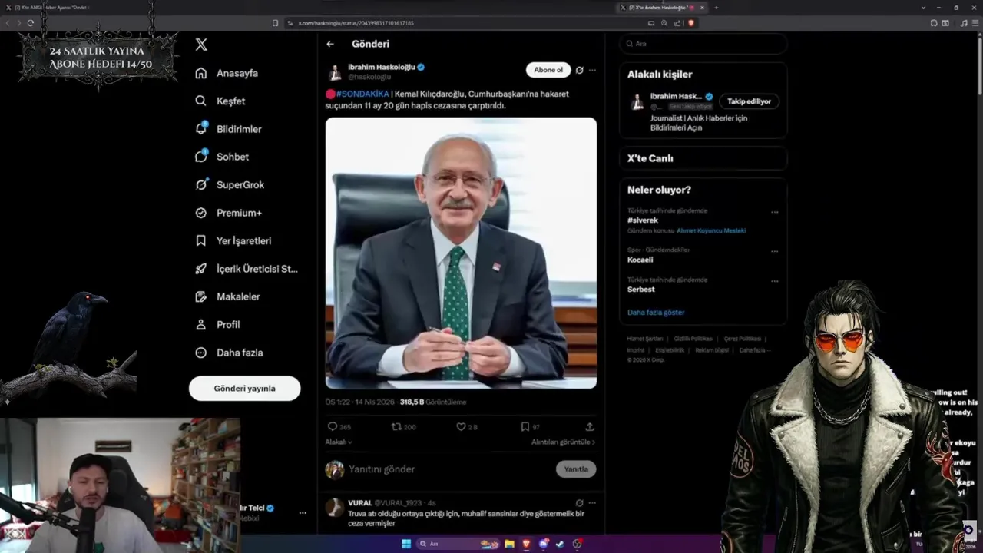Open İbrahim Haskoloğlu profile avatar in post
Image resolution: width=983 pixels, height=553 pixels.
pos(335,73)
